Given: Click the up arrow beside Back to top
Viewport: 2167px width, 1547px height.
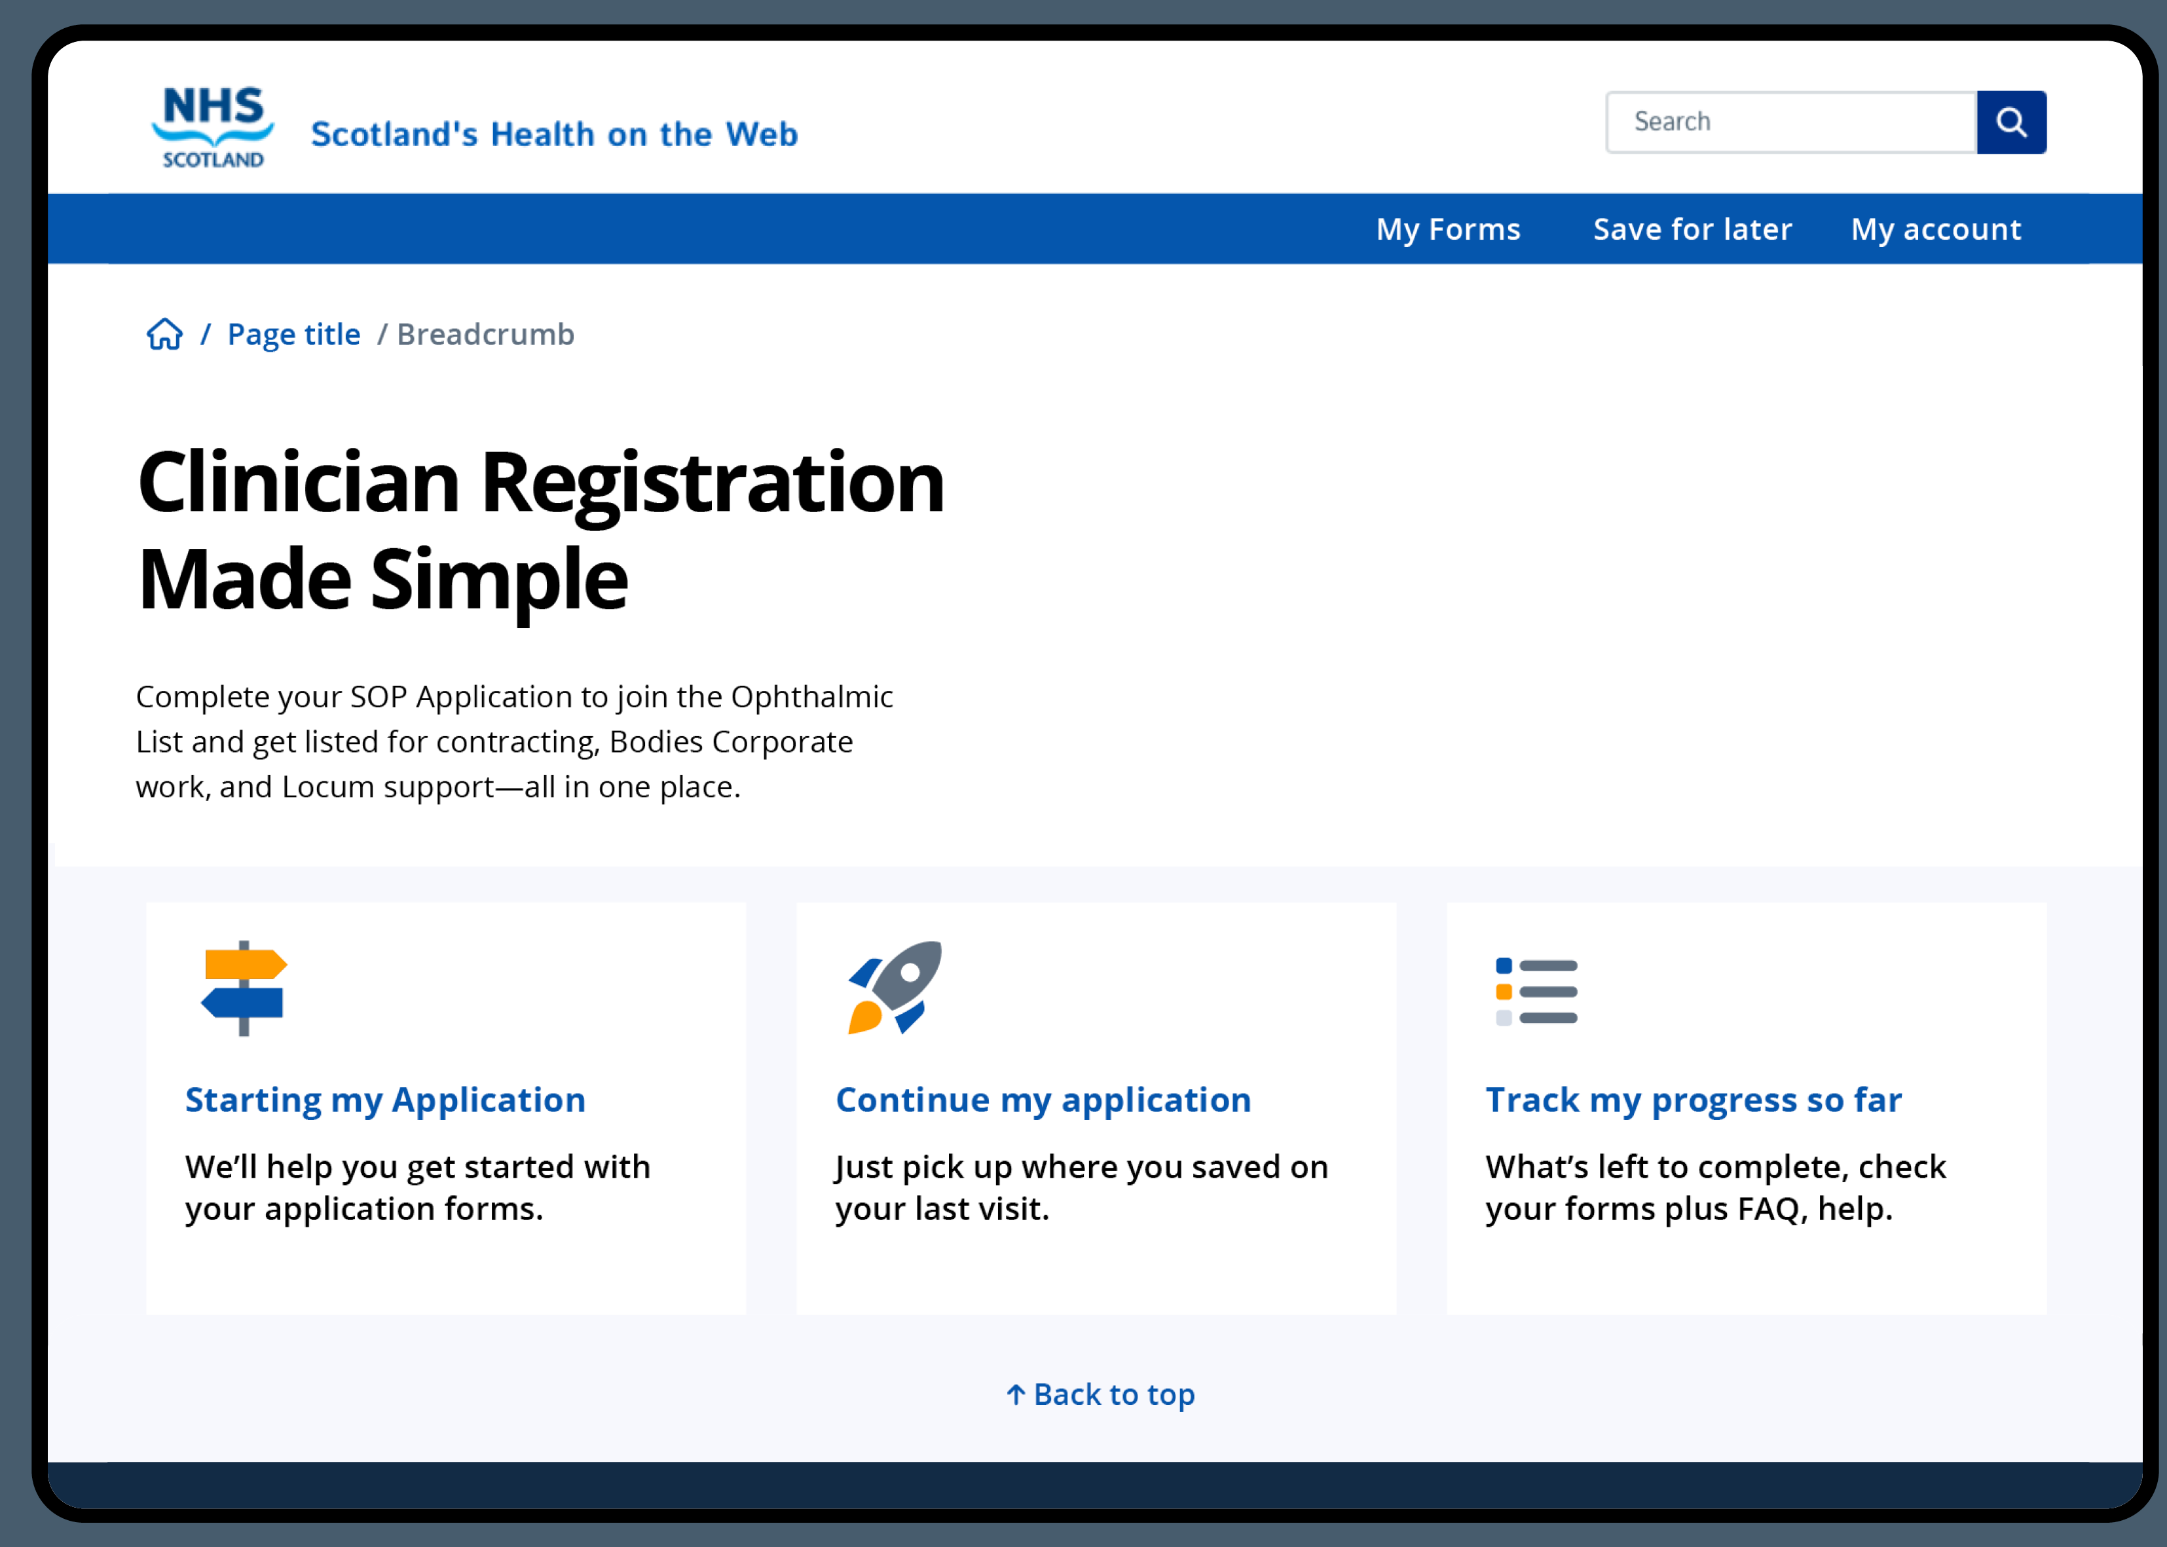Looking at the screenshot, I should pyautogui.click(x=1016, y=1394).
